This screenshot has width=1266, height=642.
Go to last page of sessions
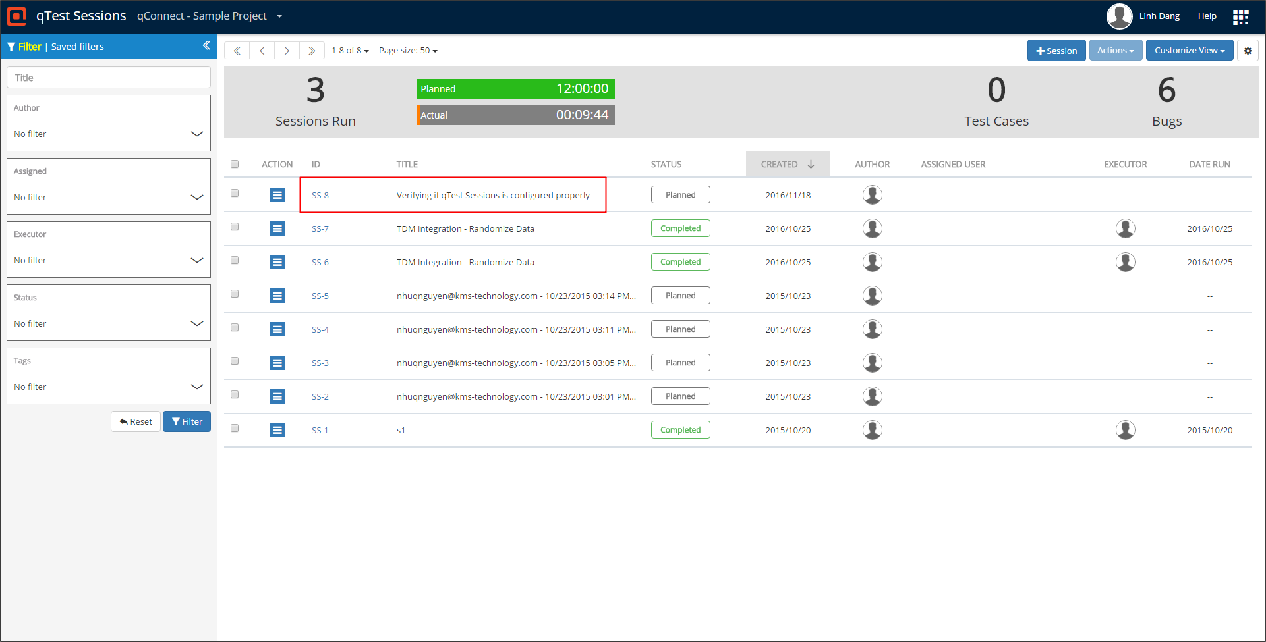click(x=312, y=51)
